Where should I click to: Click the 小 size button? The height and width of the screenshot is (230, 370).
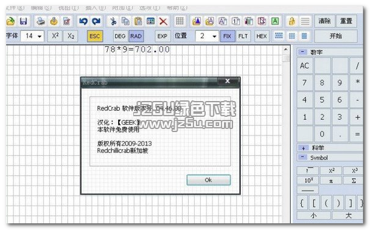tap(313, 215)
